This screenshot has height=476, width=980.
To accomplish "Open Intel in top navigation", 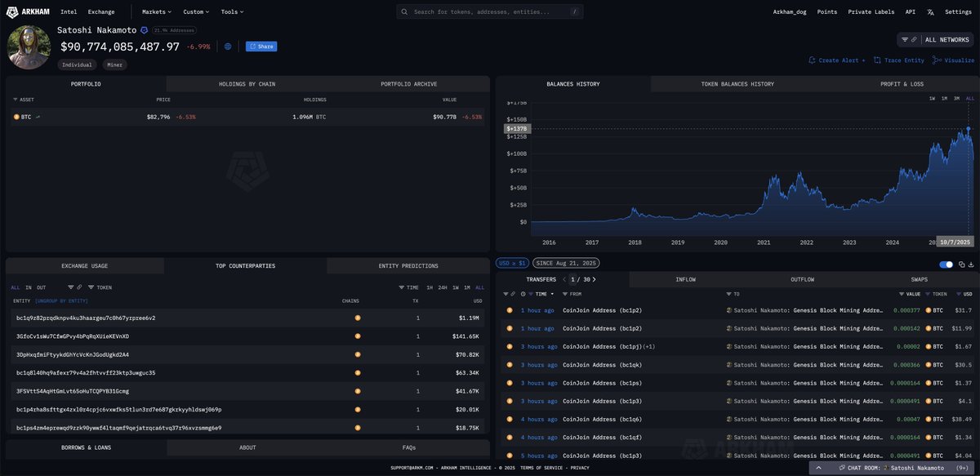I will 69,12.
